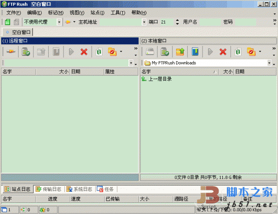Click the status bar queue count icon
This screenshot has height=214, width=278.
coord(24,210)
